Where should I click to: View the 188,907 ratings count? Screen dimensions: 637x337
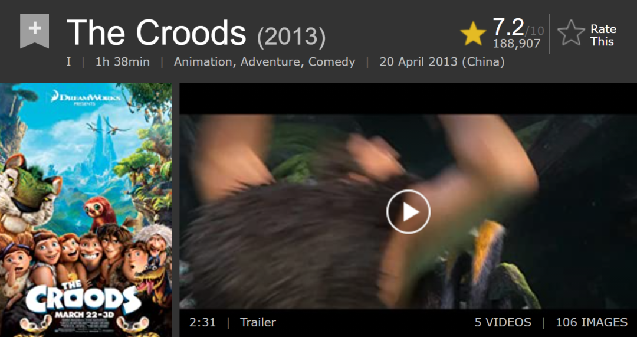[517, 44]
